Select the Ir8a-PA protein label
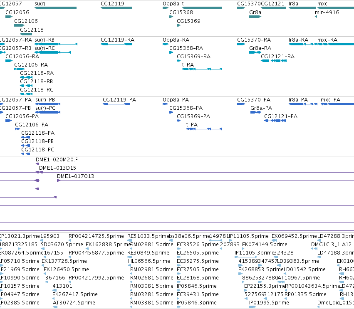Image resolution: width=354 pixels, height=309 pixels. coord(298,100)
